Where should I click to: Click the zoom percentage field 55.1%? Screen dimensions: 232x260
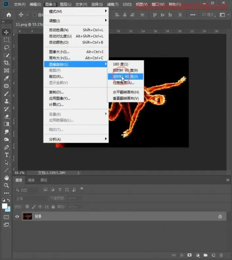19,173
